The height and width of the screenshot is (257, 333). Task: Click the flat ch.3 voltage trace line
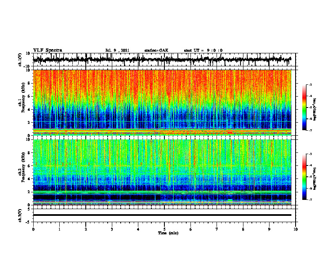pyautogui.click(x=162, y=215)
